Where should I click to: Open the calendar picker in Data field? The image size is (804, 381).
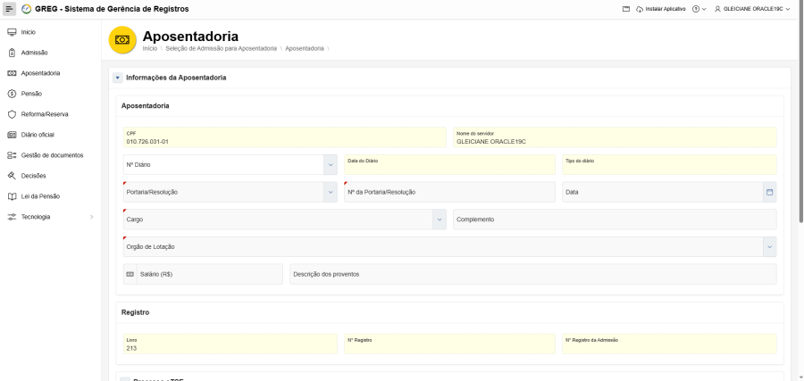(x=769, y=193)
